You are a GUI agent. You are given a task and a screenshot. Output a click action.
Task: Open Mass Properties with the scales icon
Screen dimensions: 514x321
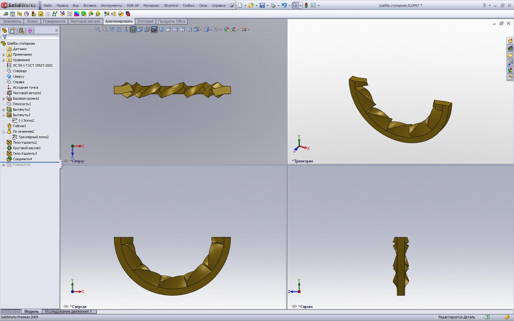[x=13, y=14]
